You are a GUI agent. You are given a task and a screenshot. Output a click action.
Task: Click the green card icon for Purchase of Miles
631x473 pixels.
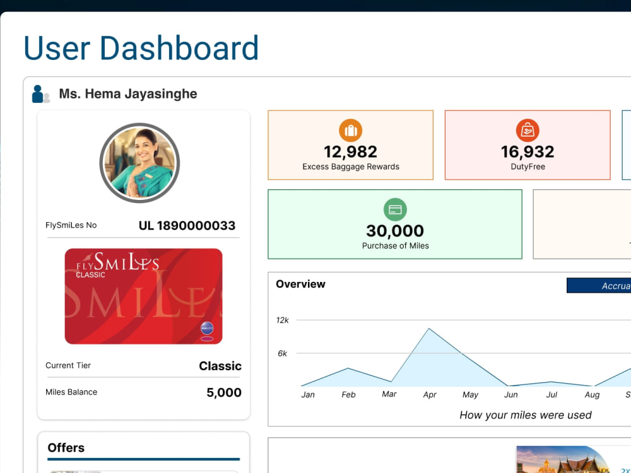coord(395,209)
